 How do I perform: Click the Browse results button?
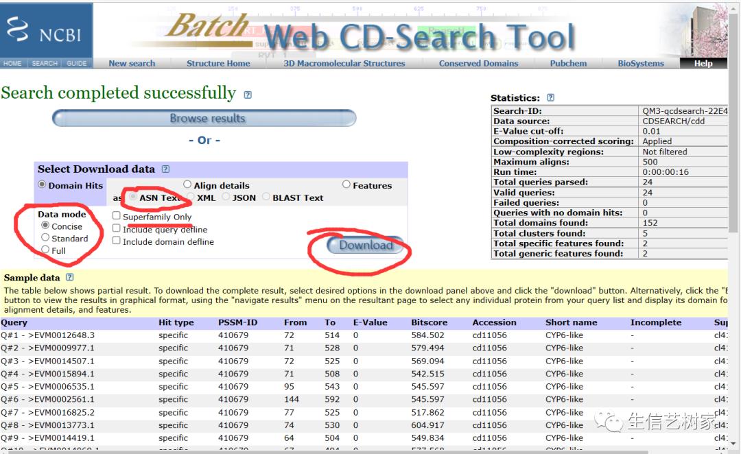coord(204,118)
